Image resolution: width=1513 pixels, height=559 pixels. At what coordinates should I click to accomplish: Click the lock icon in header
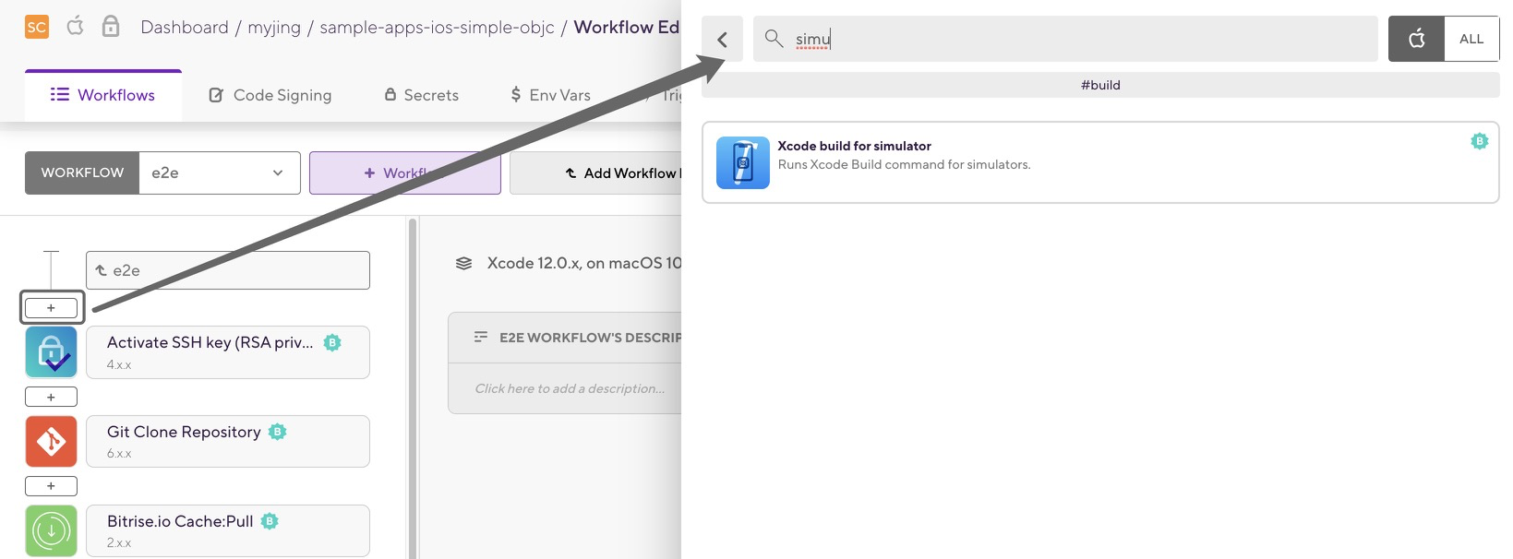click(111, 26)
